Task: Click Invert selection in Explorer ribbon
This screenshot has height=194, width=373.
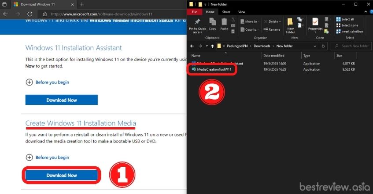Action: (350, 31)
